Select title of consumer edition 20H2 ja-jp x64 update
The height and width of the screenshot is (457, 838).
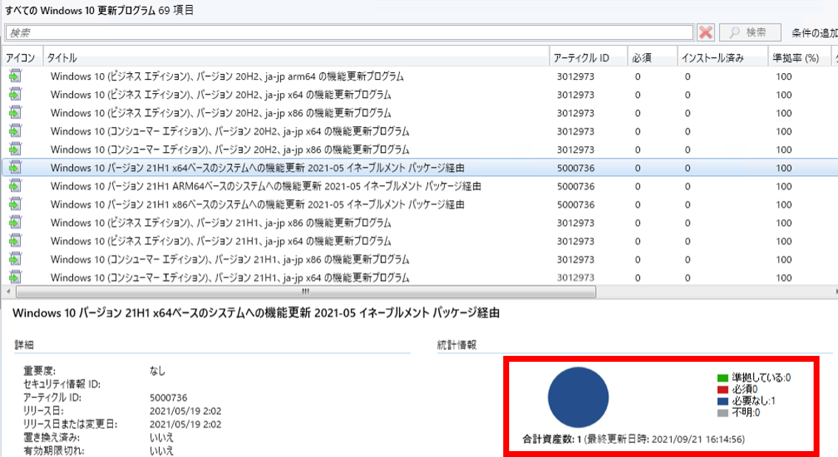(x=230, y=131)
